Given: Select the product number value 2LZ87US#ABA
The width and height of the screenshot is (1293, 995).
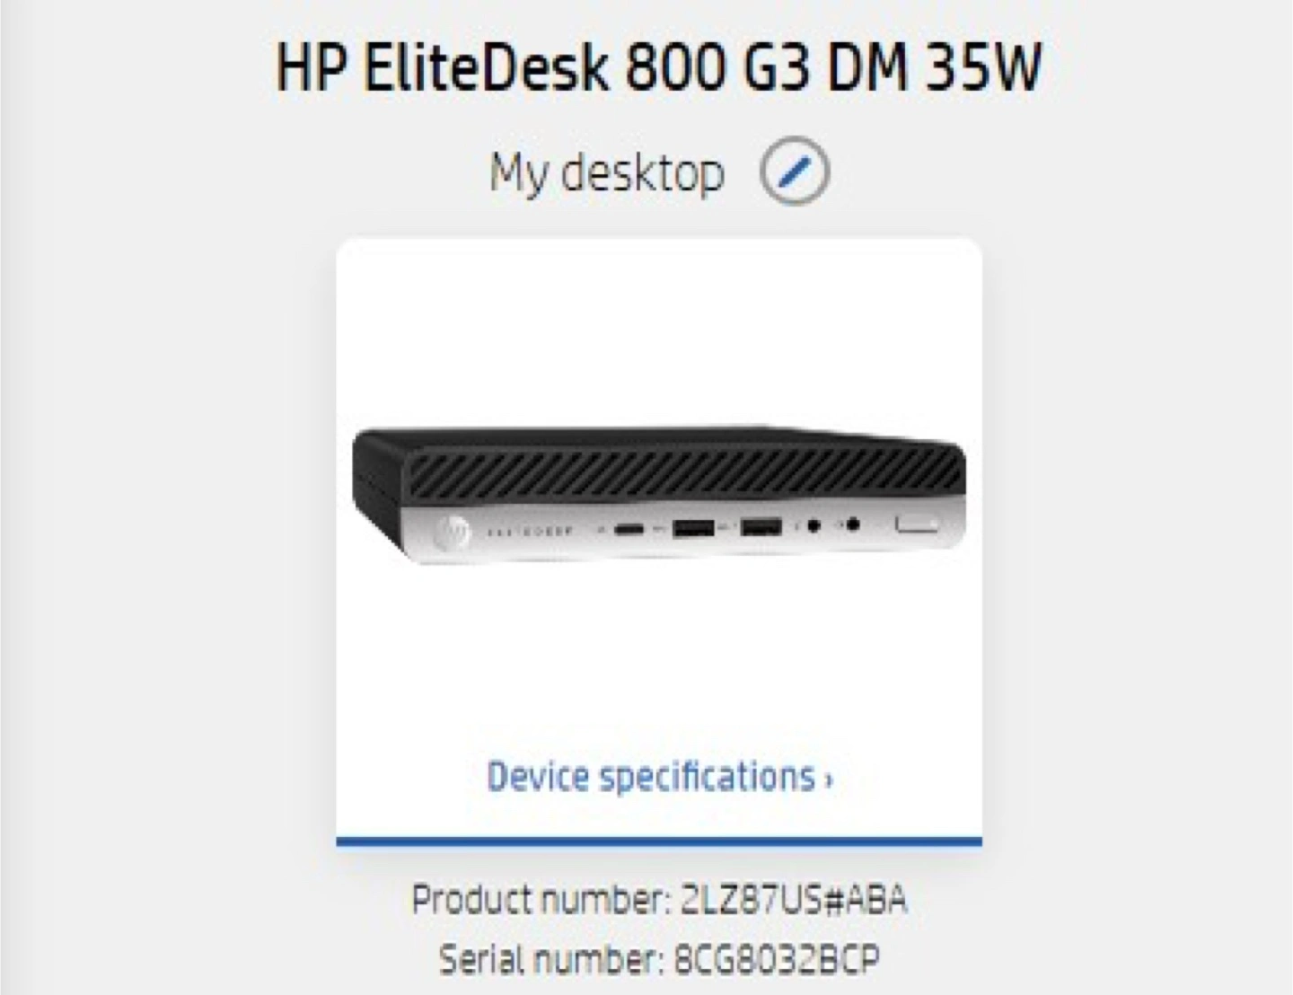Looking at the screenshot, I should pyautogui.click(x=794, y=899).
